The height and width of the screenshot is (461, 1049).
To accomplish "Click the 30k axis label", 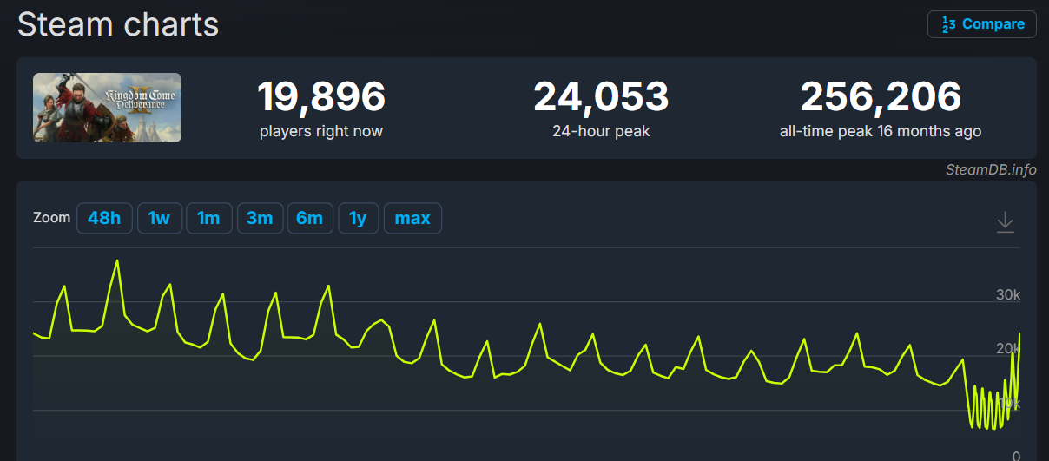I will pyautogui.click(x=1008, y=295).
